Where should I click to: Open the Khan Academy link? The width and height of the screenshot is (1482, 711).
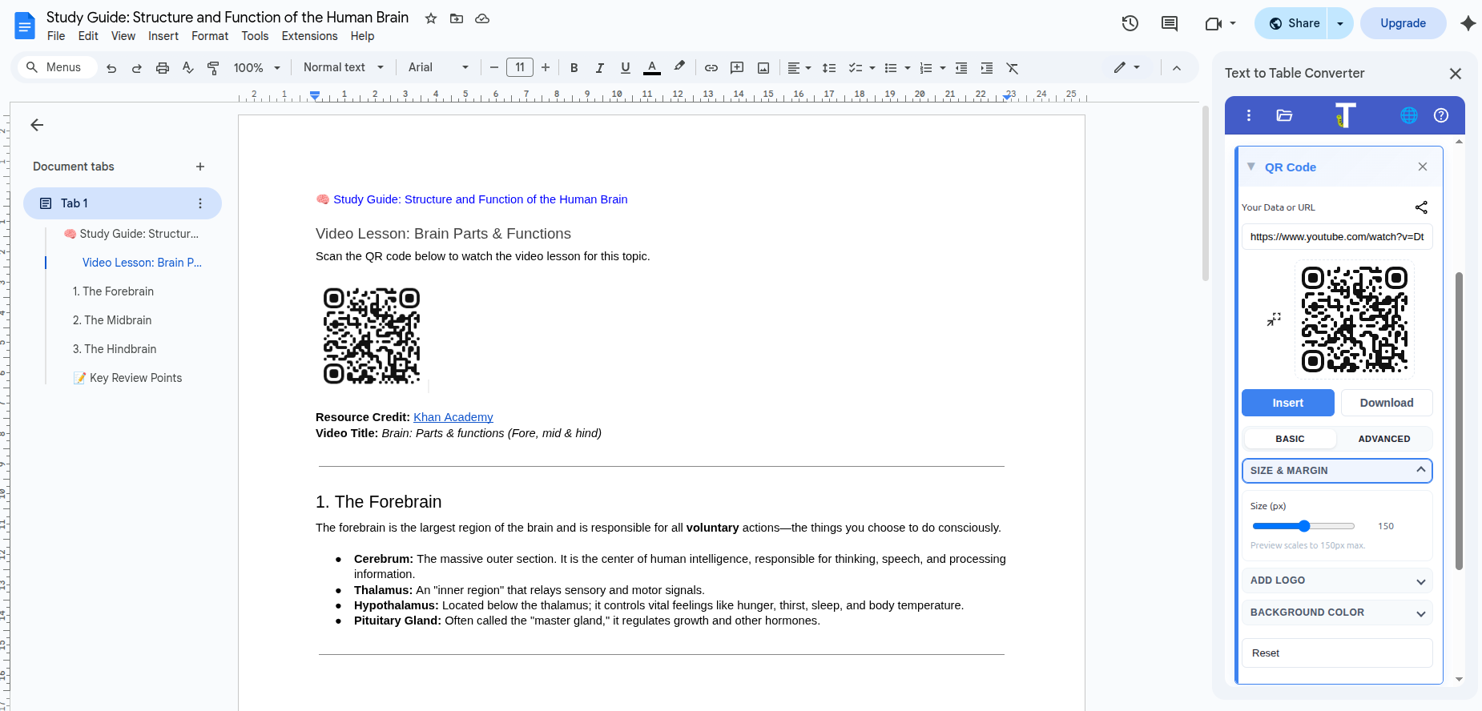click(x=453, y=417)
